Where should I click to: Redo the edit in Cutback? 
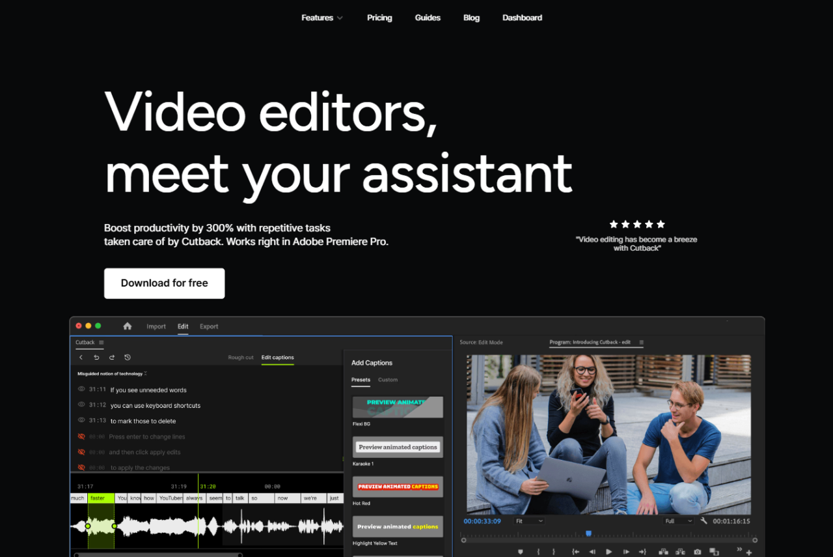point(112,358)
